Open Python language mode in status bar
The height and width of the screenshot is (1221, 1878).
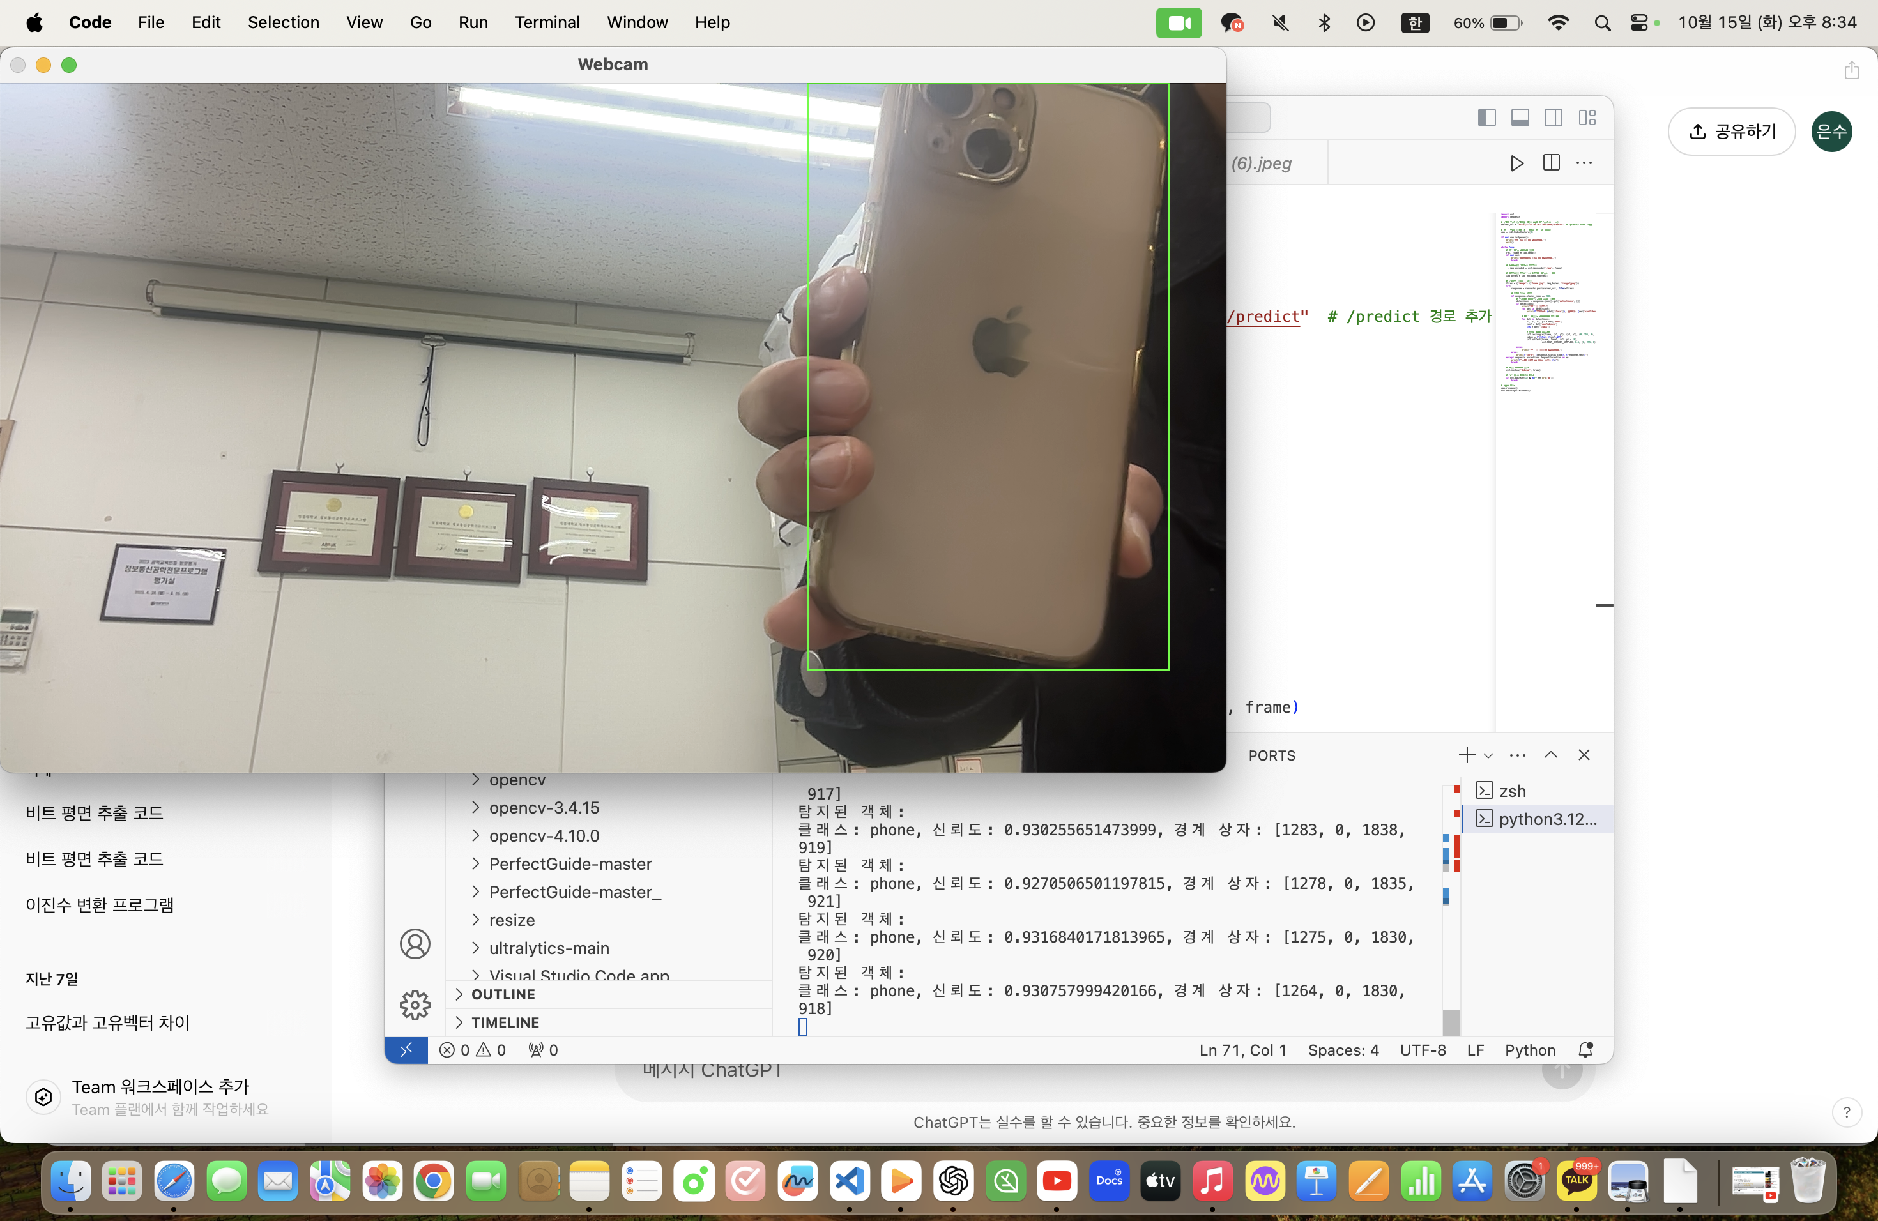click(x=1529, y=1050)
